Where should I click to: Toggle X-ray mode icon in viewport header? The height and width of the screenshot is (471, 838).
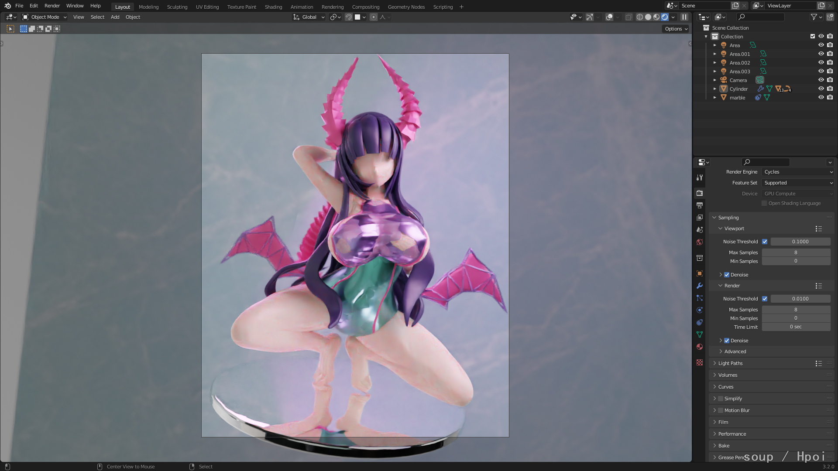tap(628, 17)
